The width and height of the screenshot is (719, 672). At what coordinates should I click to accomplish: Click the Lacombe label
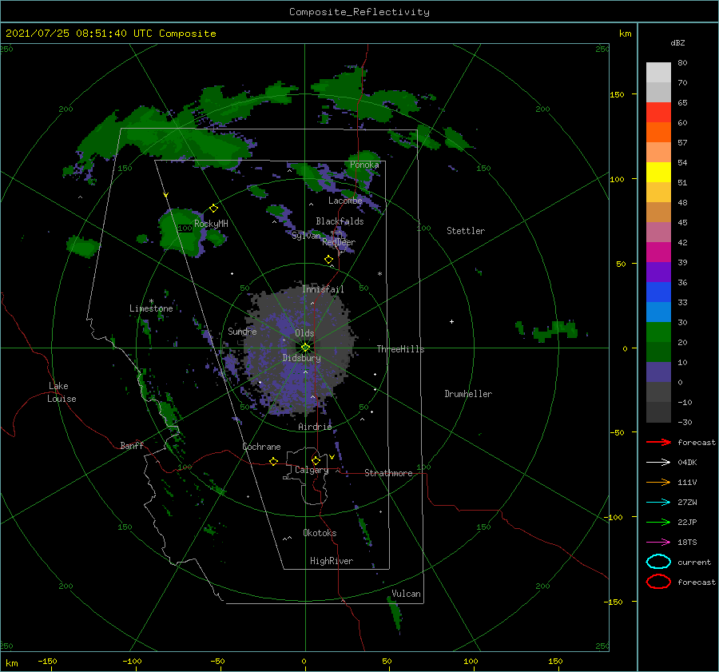coord(345,201)
